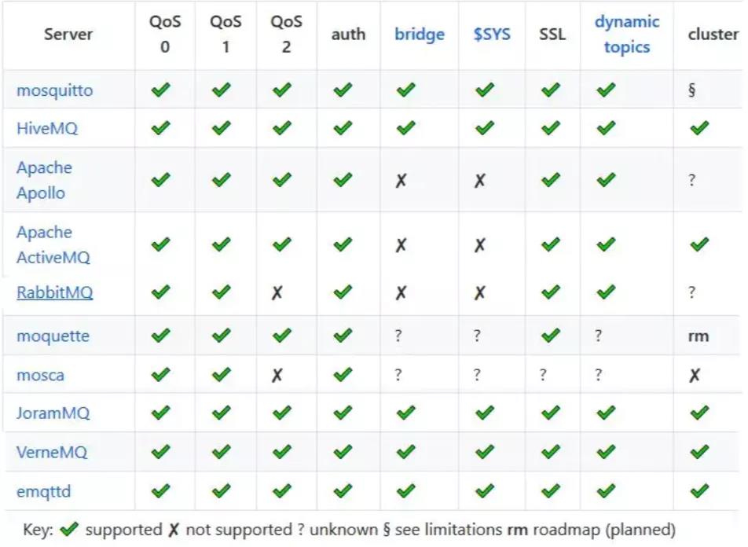Open the emqttd server link
The width and height of the screenshot is (748, 547).
pos(44,491)
